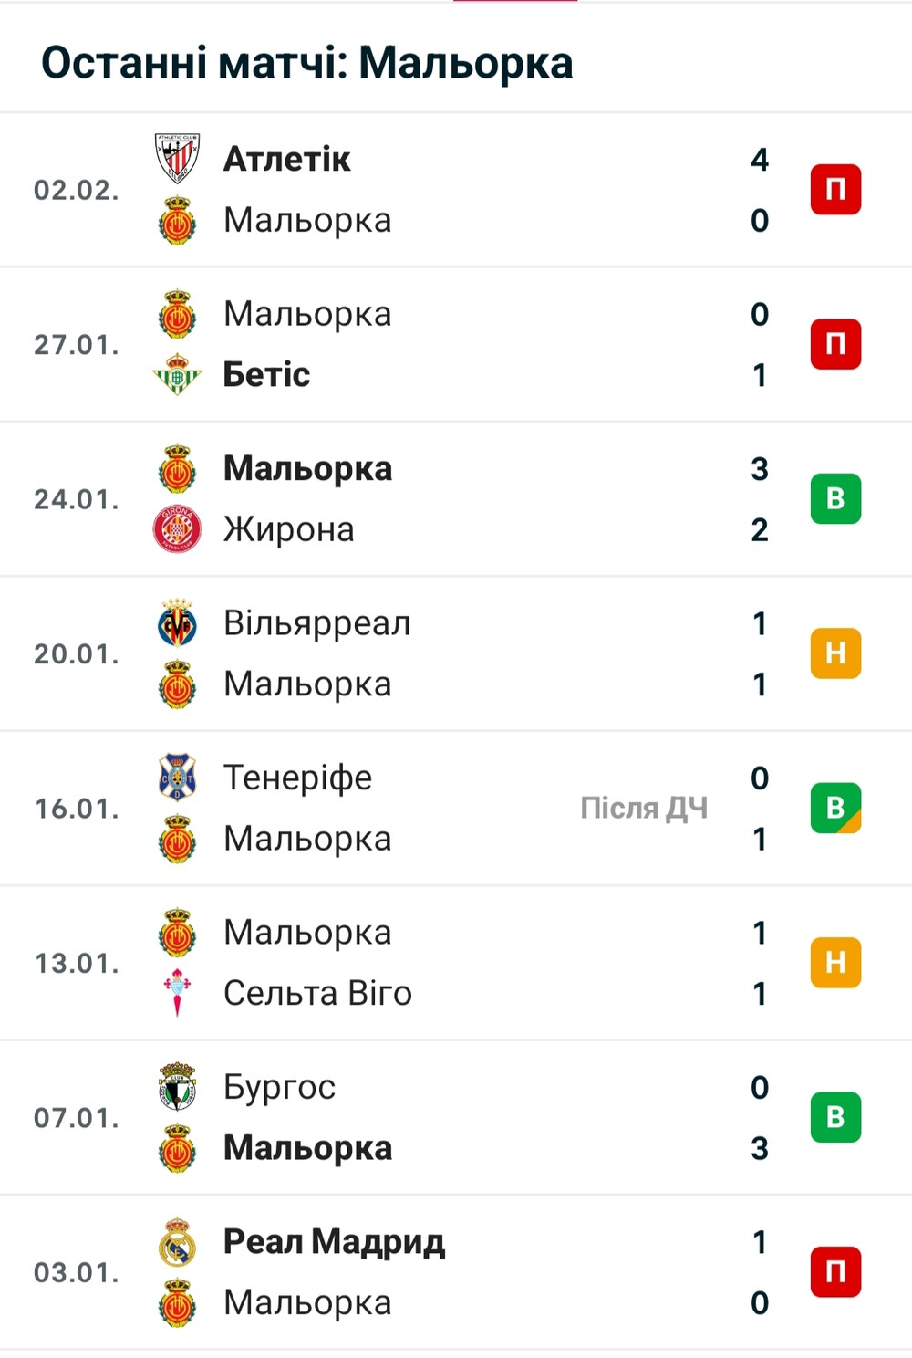This screenshot has width=912, height=1358.
Task: Click the Burgos club crest icon
Action: point(177,1087)
